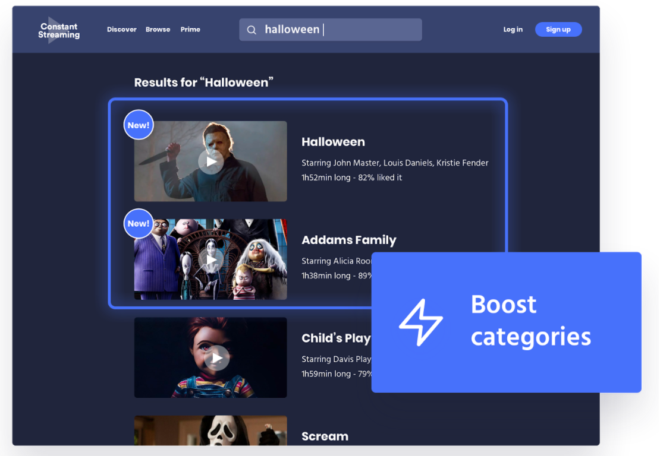
Task: Click the Sign up button
Action: [558, 30]
